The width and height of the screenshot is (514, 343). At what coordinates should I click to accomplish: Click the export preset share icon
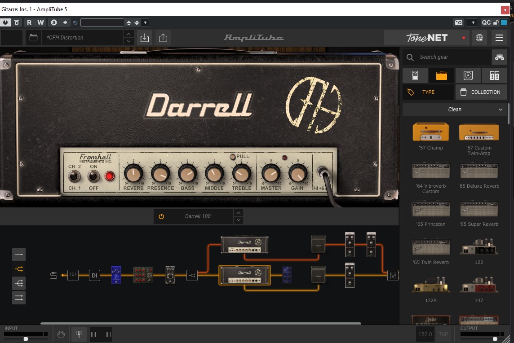(163, 38)
